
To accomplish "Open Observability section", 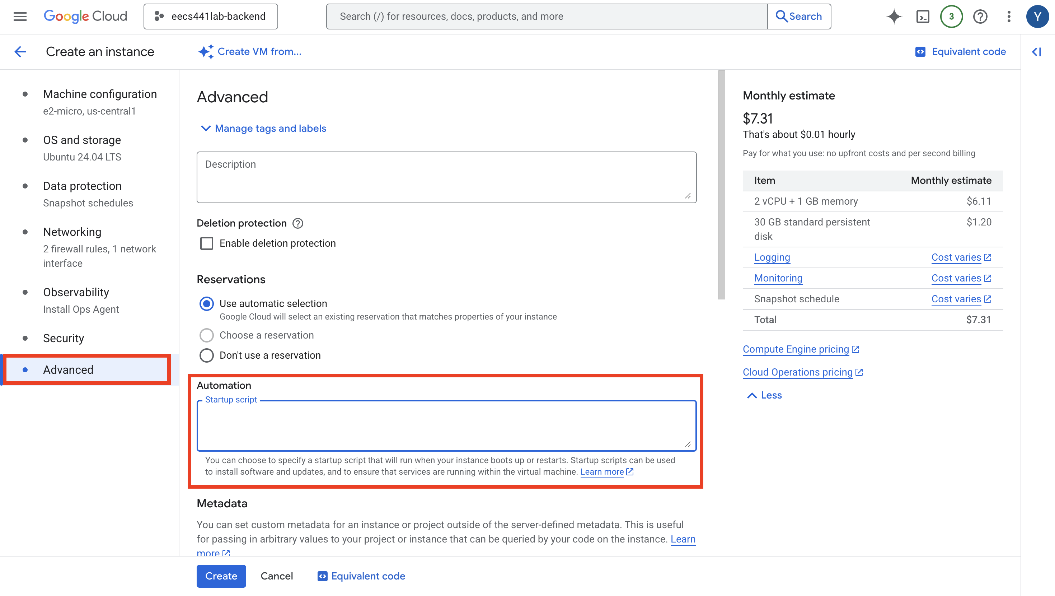I will click(x=81, y=300).
